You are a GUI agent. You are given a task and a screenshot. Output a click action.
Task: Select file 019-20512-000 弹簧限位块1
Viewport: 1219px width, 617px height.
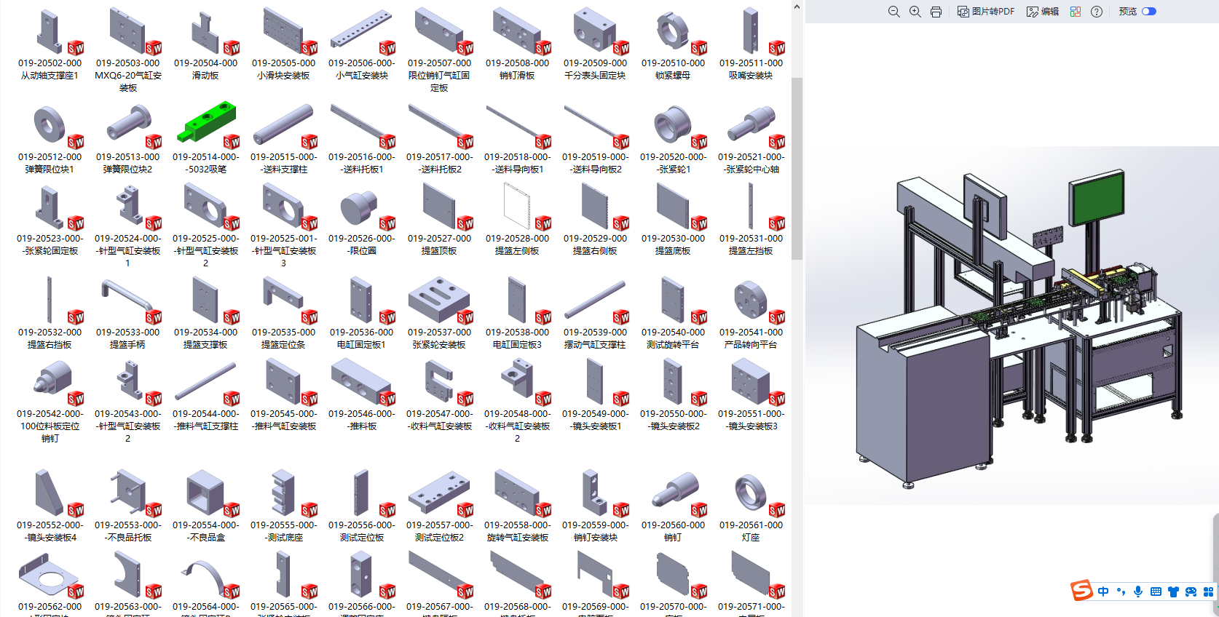(x=50, y=138)
